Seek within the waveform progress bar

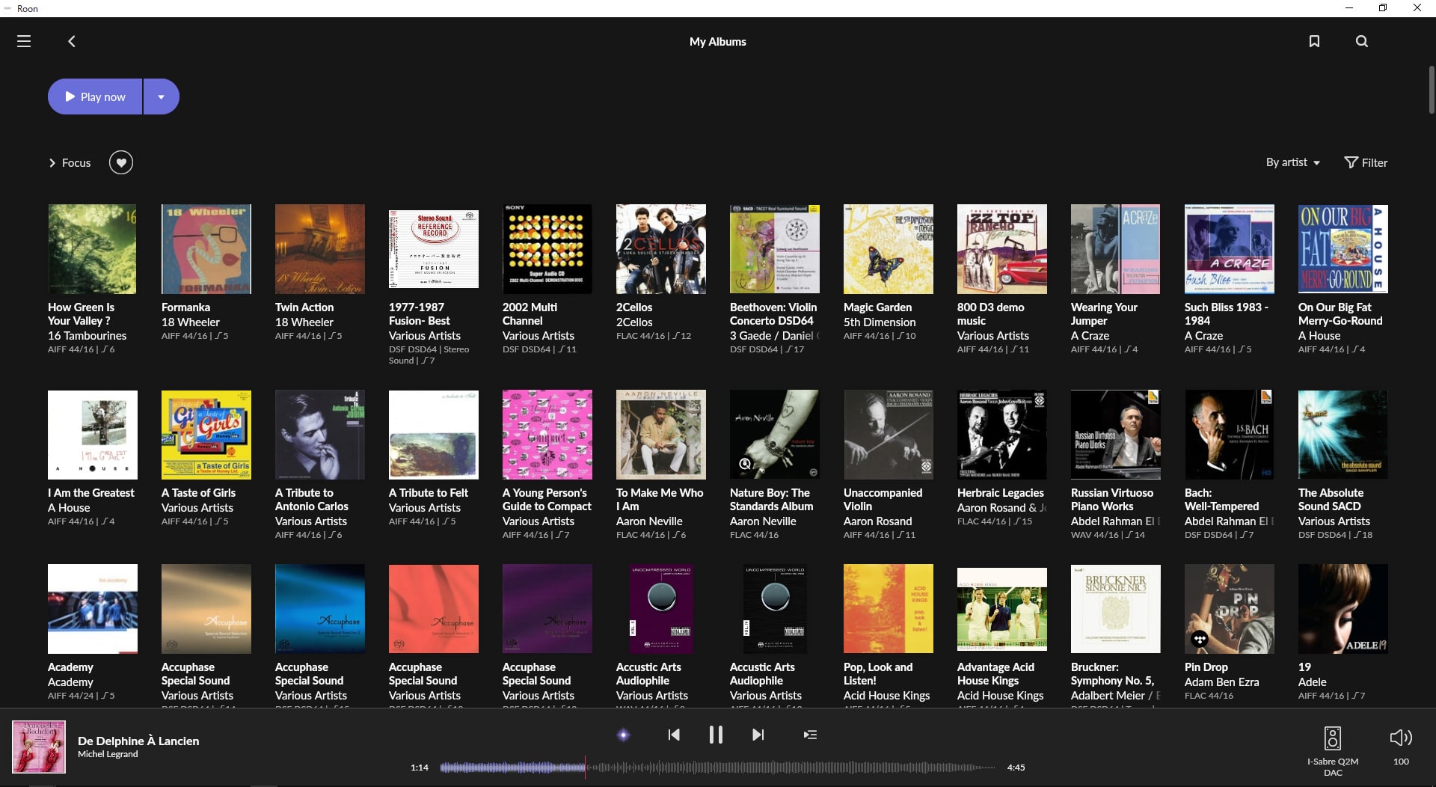(718, 768)
